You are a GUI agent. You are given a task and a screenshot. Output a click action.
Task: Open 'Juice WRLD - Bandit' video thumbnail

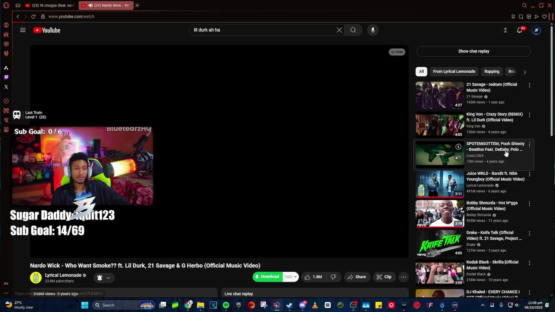[x=440, y=184]
